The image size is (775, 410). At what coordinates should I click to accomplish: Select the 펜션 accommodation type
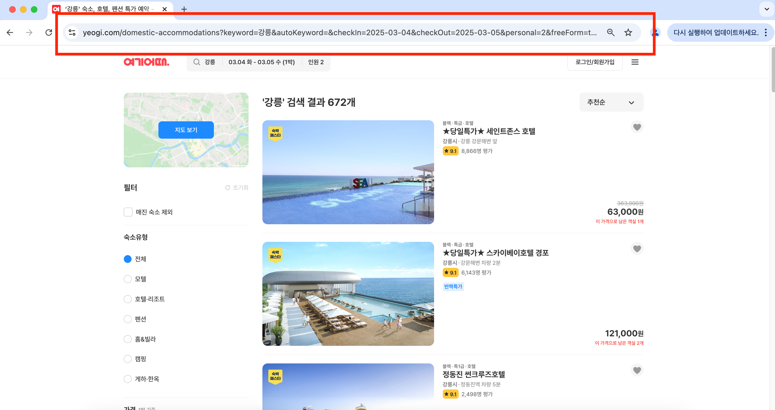coord(128,319)
